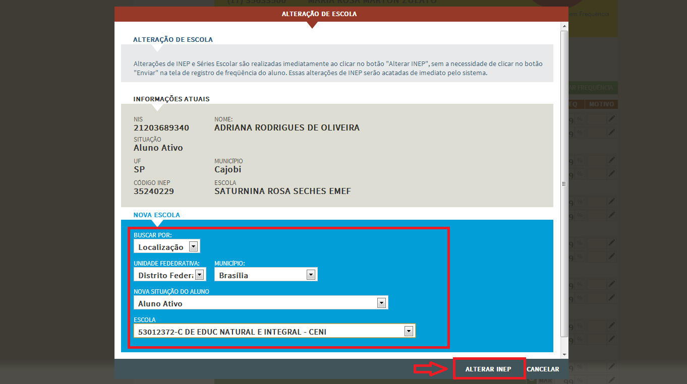Open the Buscar por Localização dropdown
The height and width of the screenshot is (384, 687).
(167, 246)
